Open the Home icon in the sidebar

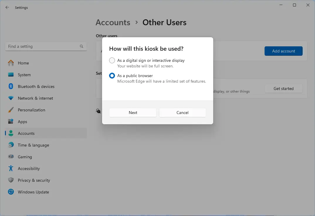pyautogui.click(x=11, y=63)
